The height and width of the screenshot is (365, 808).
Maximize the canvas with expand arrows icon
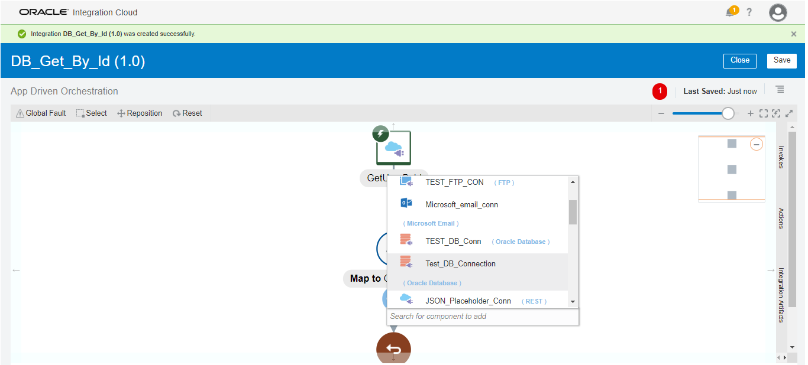pyautogui.click(x=789, y=113)
